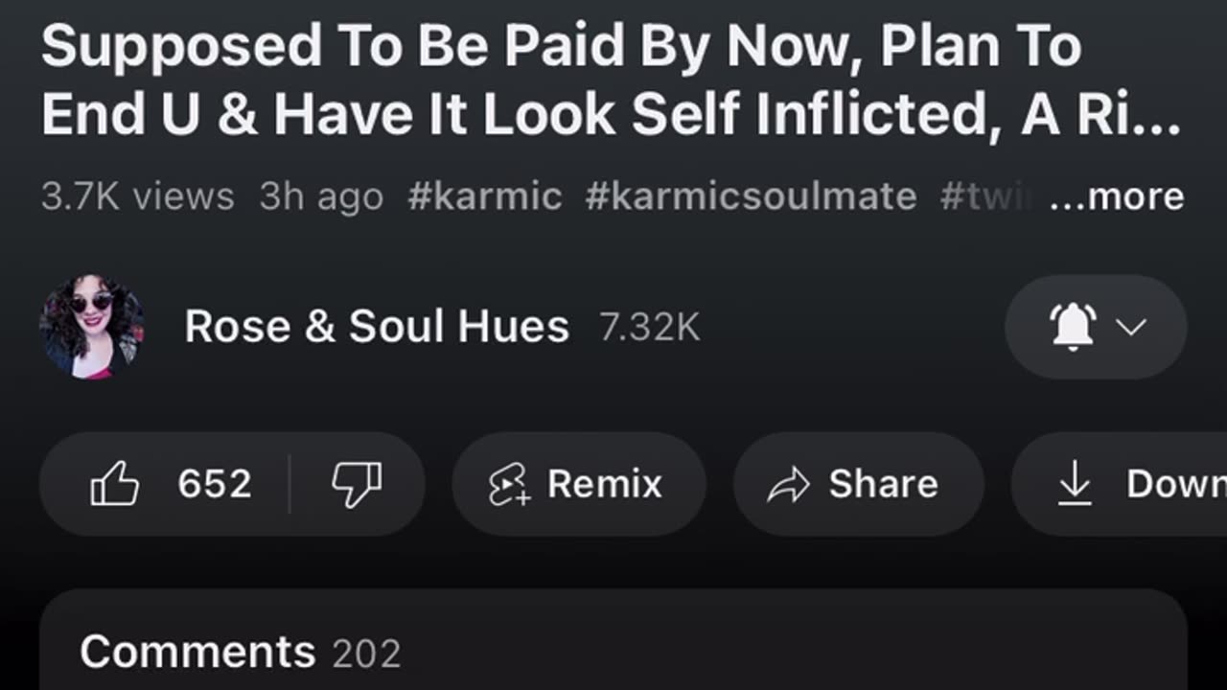
Task: Open Rose & Soul Hues channel avatar
Action: coord(92,327)
